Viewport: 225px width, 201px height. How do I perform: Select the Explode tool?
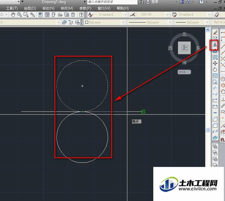point(215,138)
